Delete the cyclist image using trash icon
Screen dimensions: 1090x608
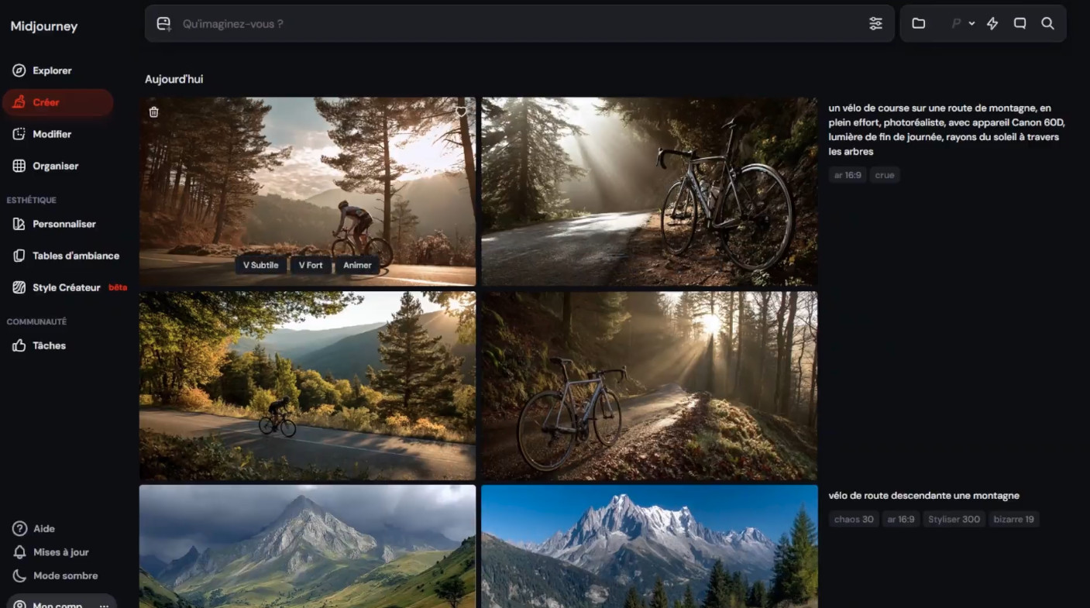click(x=154, y=112)
